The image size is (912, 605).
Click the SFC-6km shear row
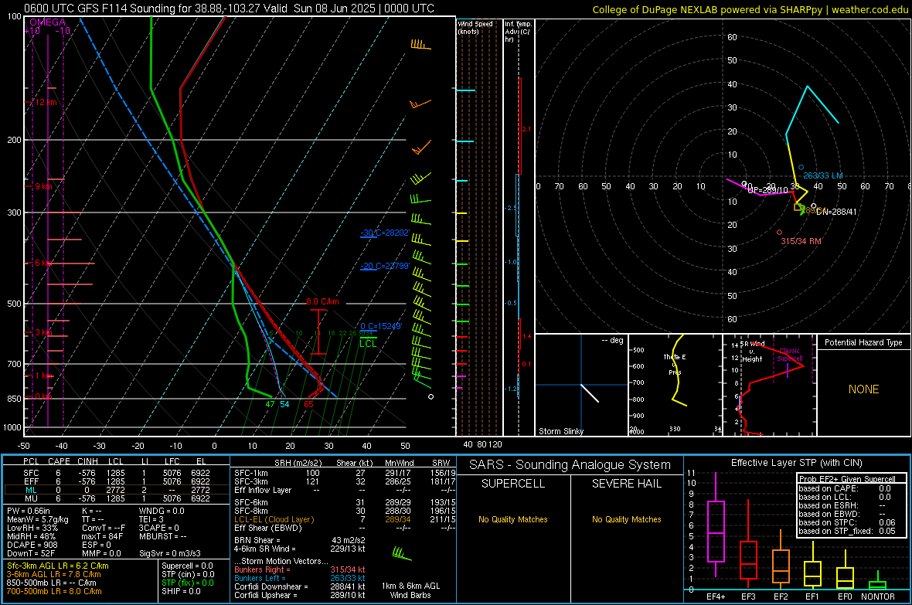345,502
